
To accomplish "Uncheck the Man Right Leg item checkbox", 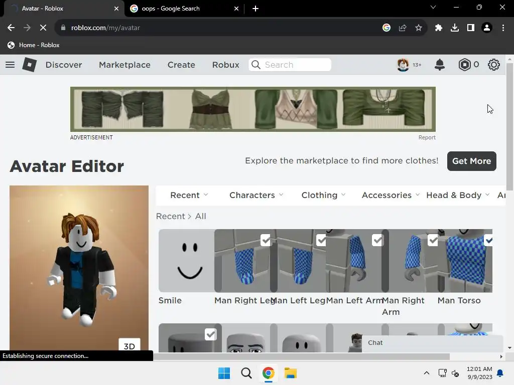I will (266, 240).
